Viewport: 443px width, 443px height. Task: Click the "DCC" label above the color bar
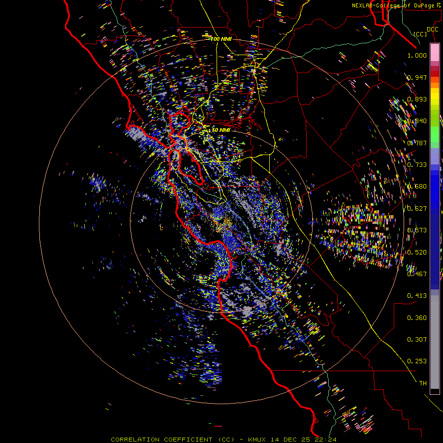point(432,30)
